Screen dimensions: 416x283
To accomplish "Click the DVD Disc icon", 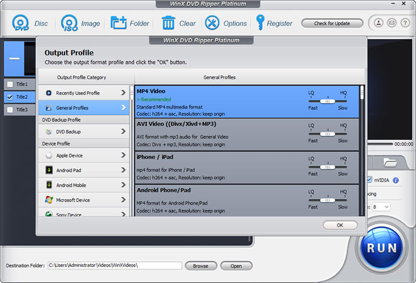I will [x=21, y=23].
